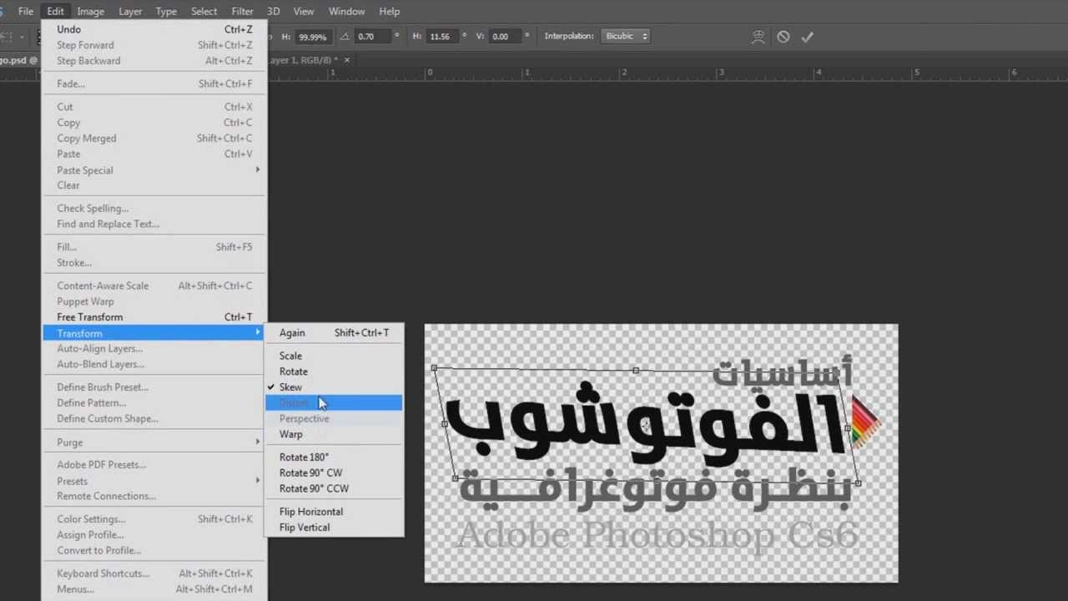This screenshot has width=1068, height=601.
Task: Open the Help menu
Action: click(390, 12)
